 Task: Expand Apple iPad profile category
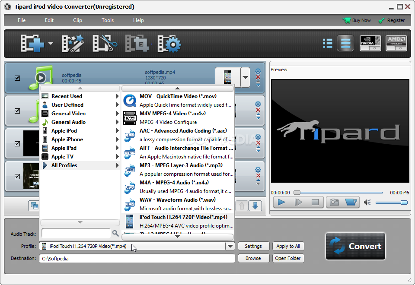point(80,148)
